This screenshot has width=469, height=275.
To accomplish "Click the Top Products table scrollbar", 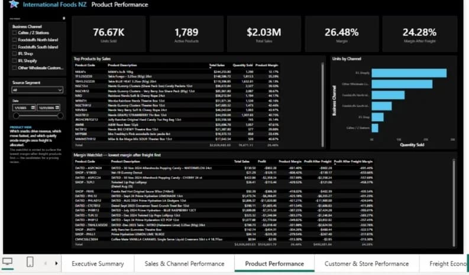I will pos(322,104).
